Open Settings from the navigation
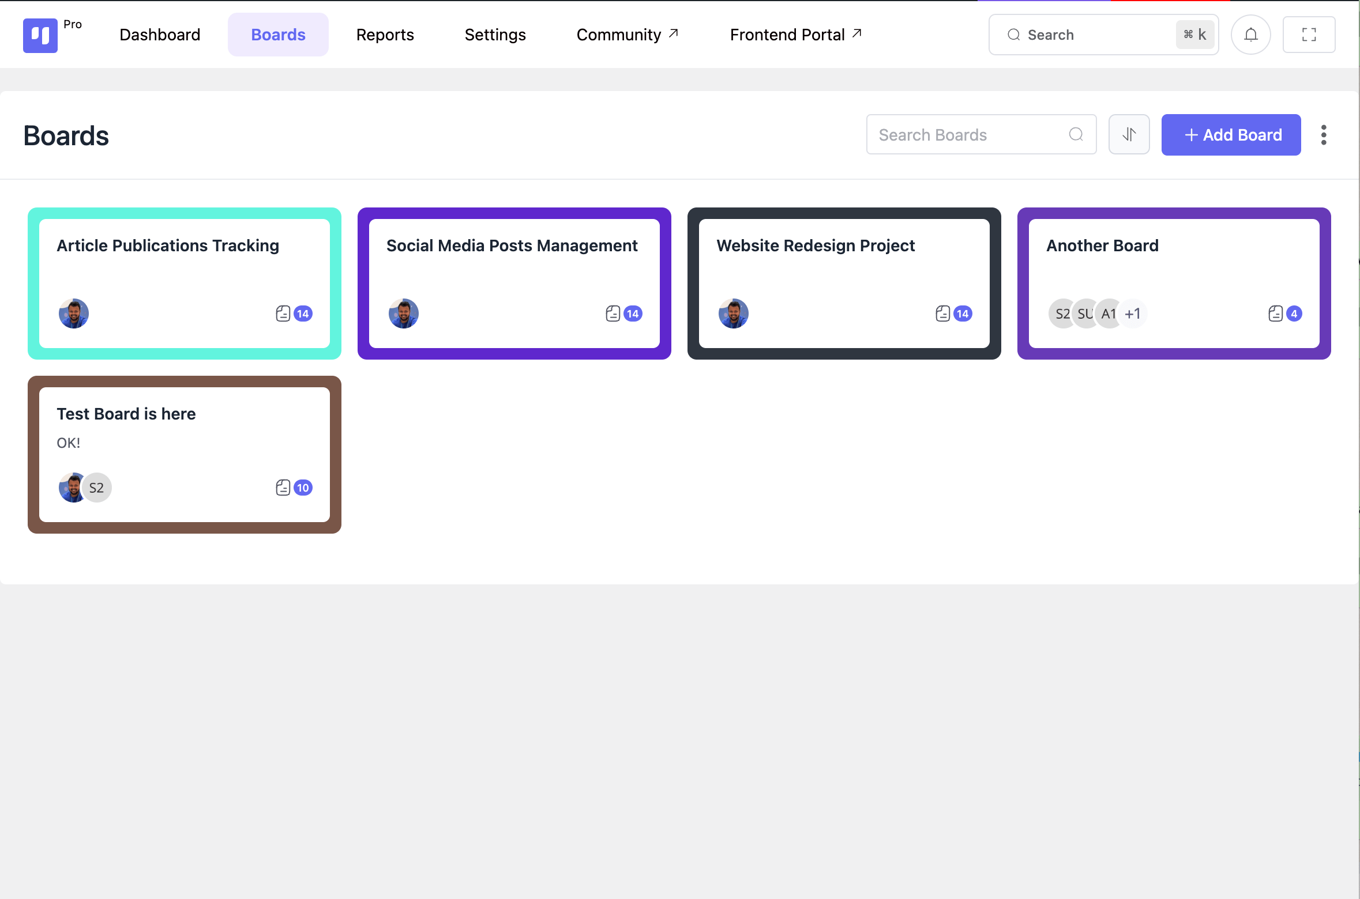 [495, 35]
